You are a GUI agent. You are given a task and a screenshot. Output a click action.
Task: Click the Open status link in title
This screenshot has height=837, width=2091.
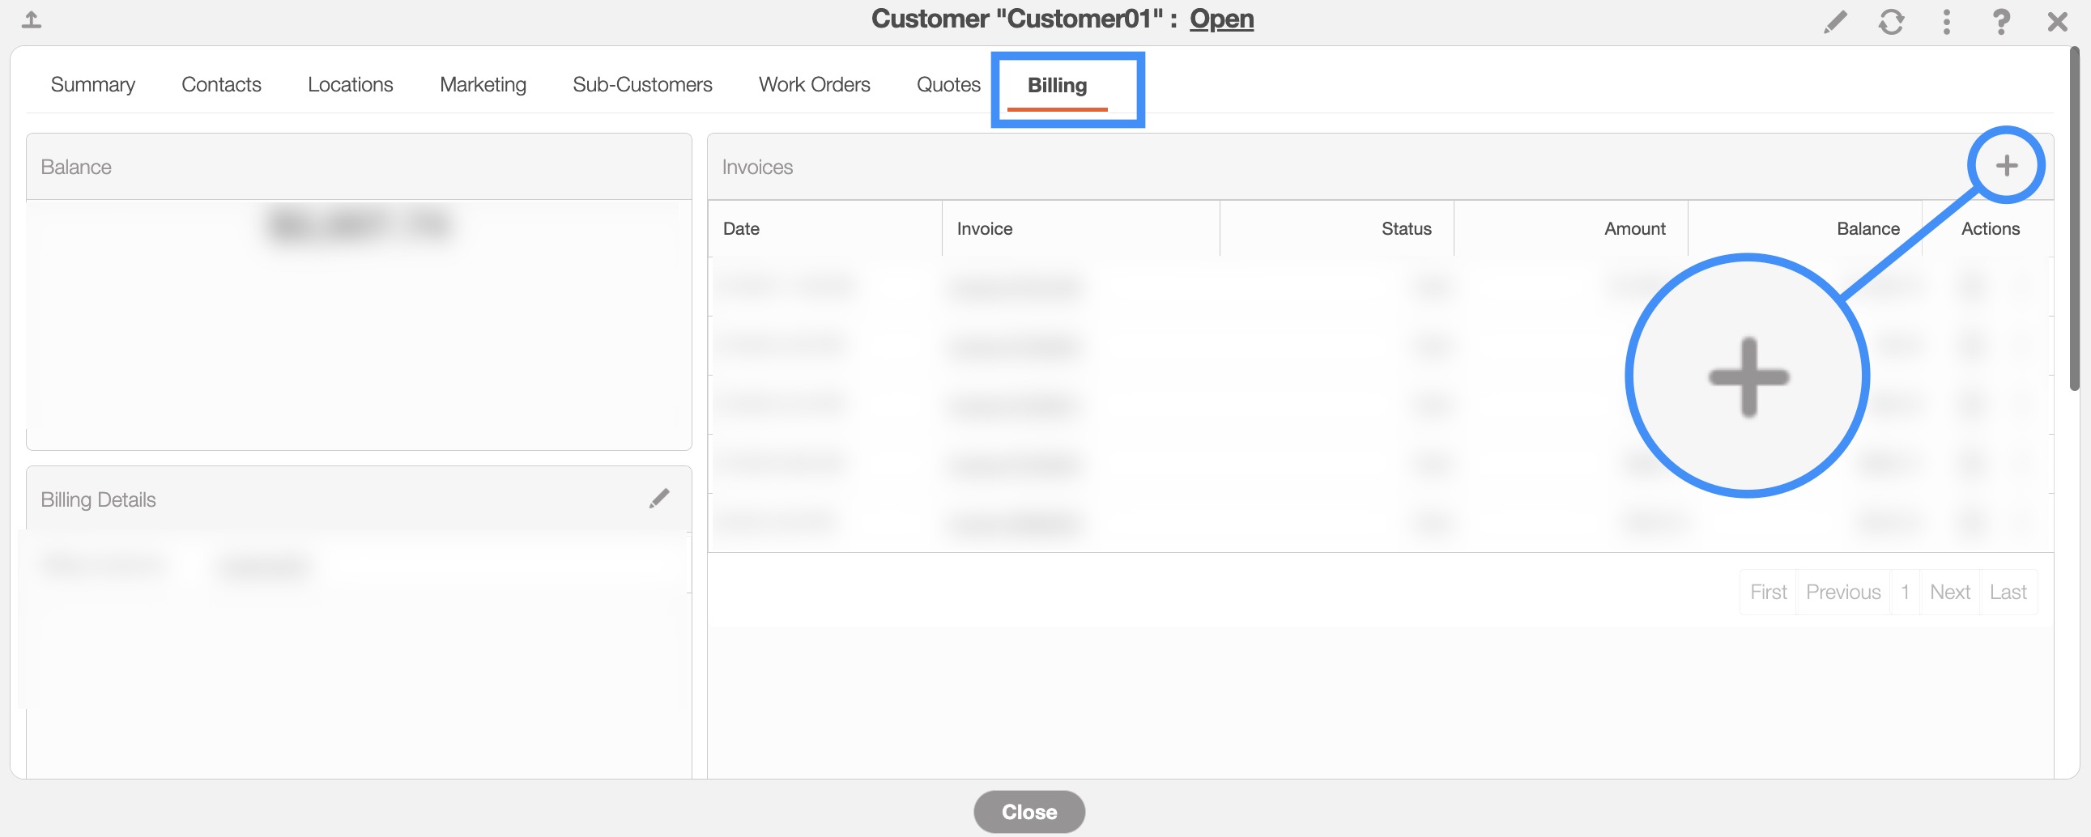tap(1221, 19)
